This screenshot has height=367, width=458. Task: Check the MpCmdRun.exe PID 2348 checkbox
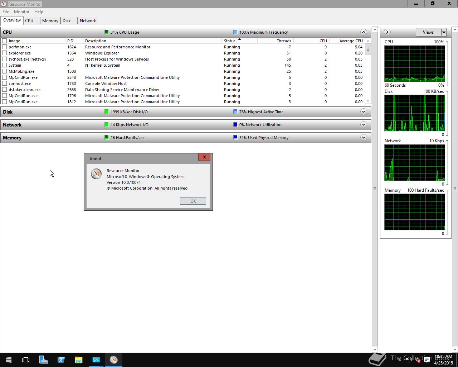[x=5, y=77]
